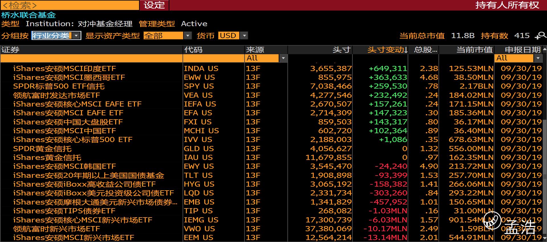Click the 当前总市值 11.8B value

tap(463, 36)
